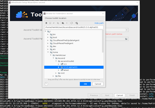This screenshot has width=155, height=108.
Task: Expand the CloudrResetPwdAgent folder arrow
Action: click(48, 43)
